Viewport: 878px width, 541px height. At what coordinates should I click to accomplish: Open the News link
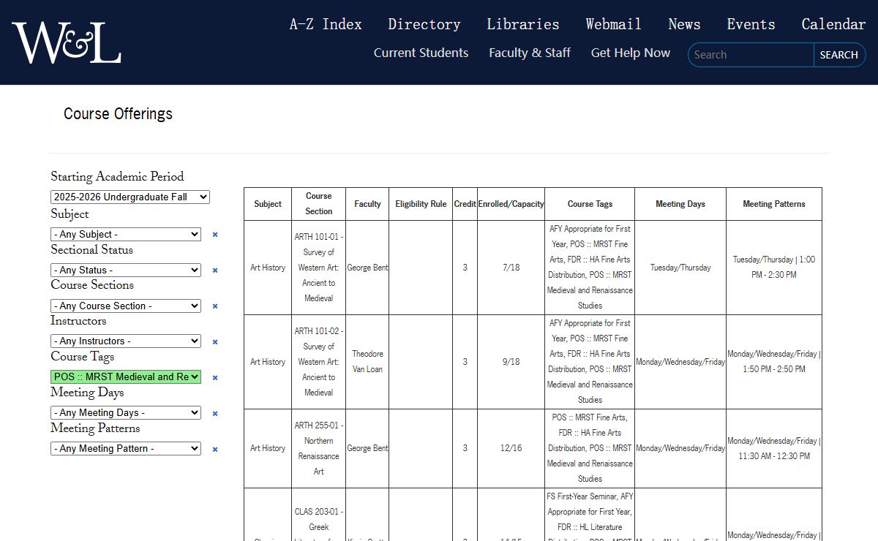tap(684, 24)
